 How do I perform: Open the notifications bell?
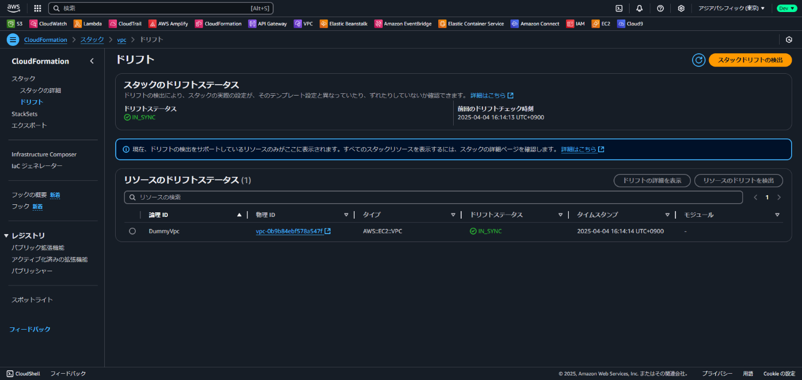tap(639, 9)
